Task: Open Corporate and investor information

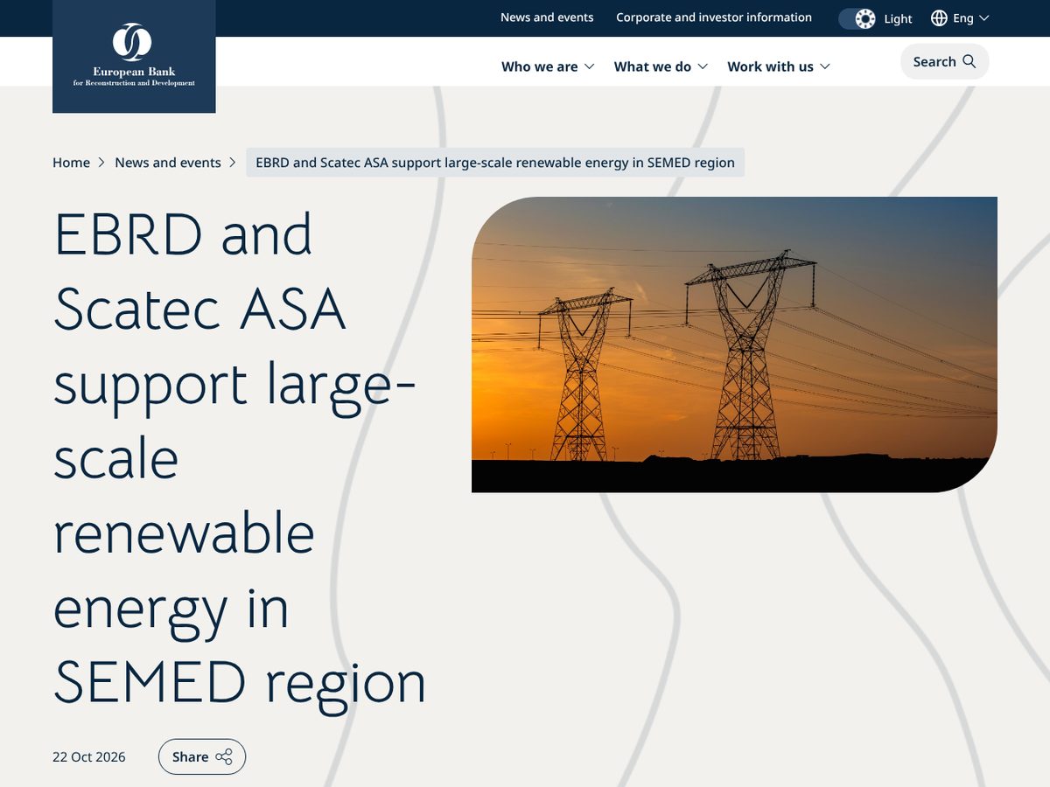Action: tap(714, 17)
